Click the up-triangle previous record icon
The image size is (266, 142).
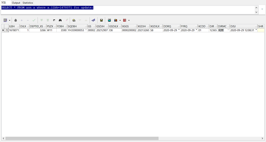point(86,20)
